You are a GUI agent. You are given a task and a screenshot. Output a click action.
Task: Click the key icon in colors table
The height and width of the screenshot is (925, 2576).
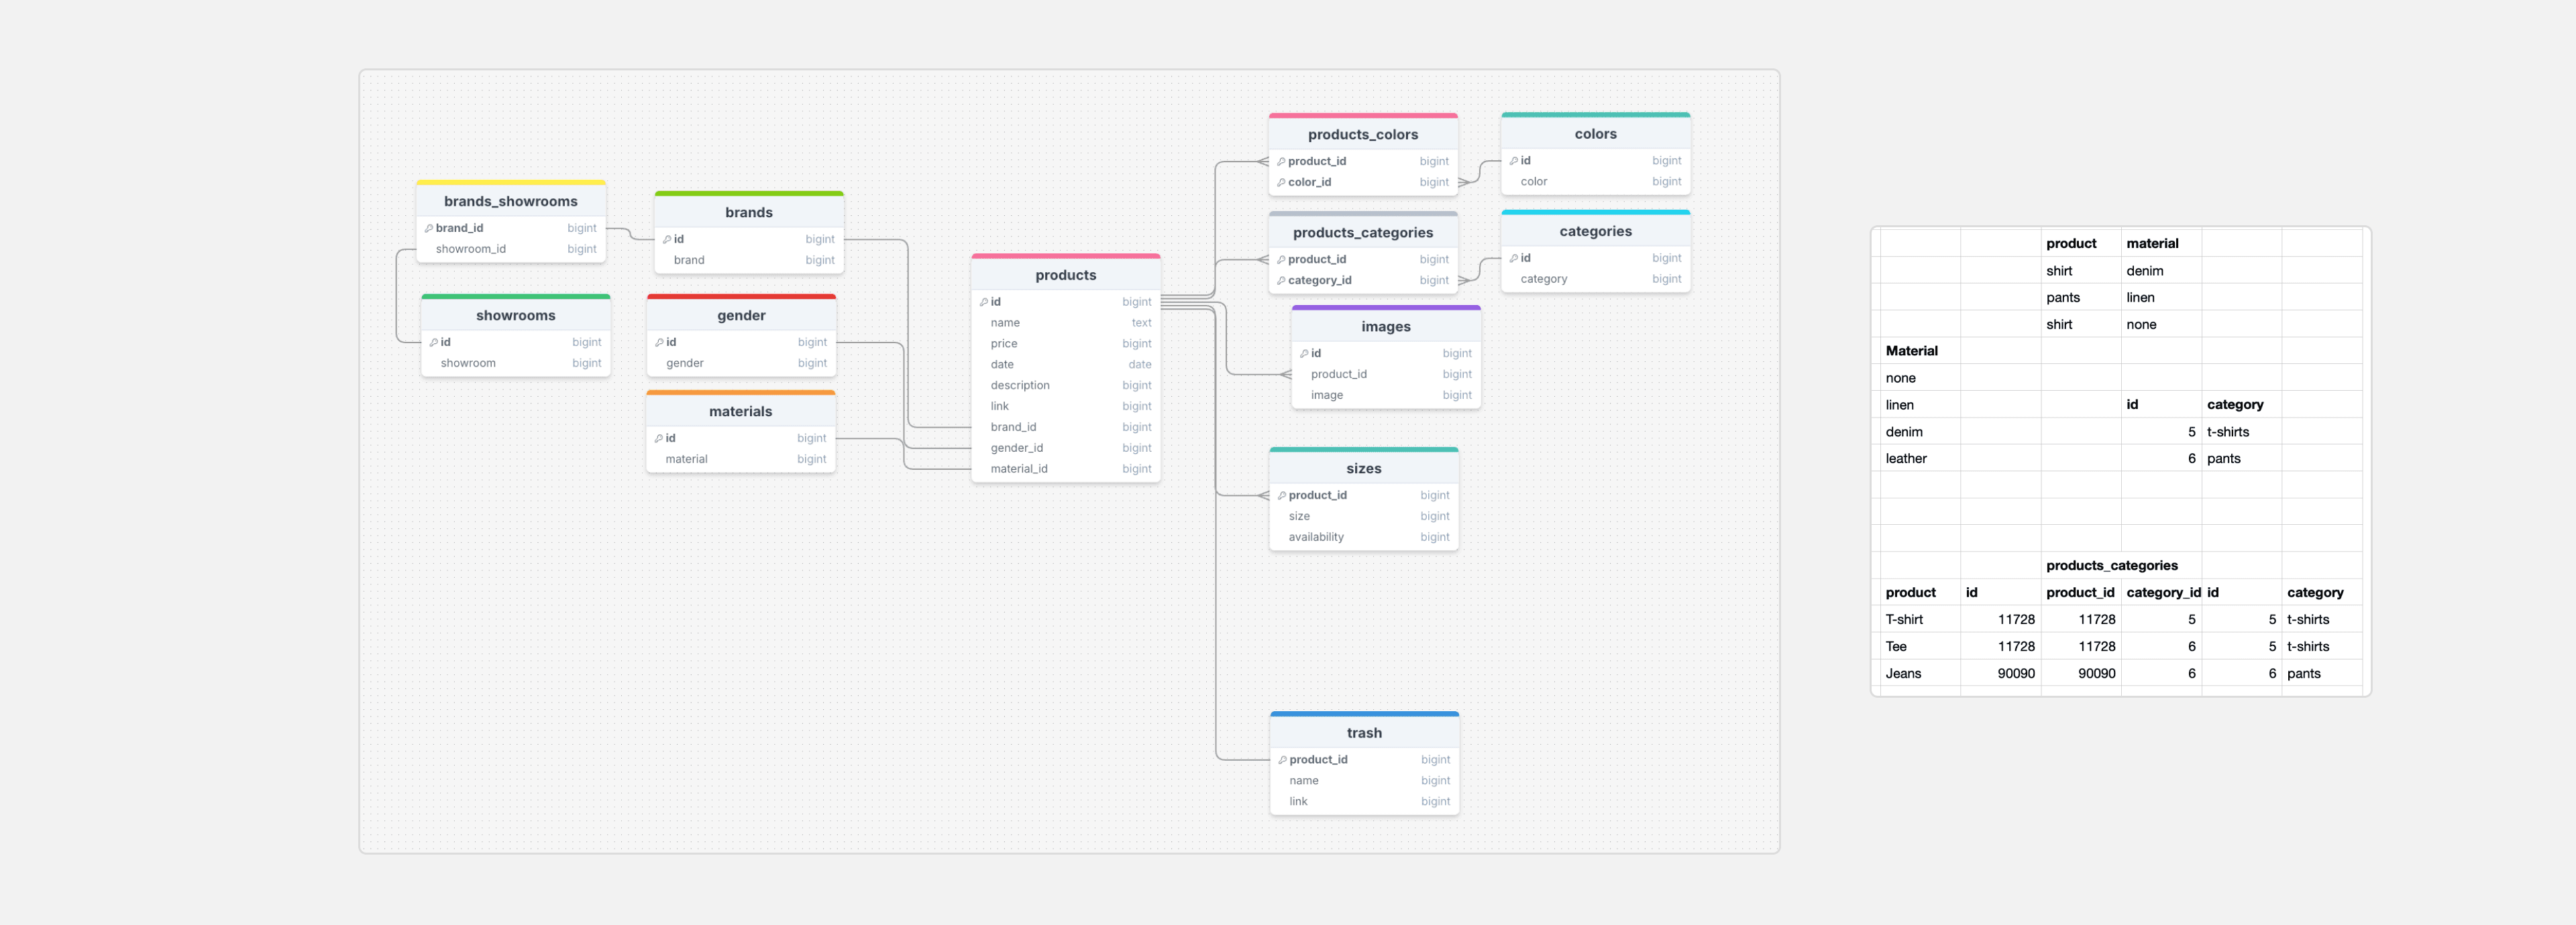pos(1514,161)
